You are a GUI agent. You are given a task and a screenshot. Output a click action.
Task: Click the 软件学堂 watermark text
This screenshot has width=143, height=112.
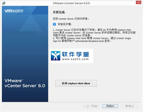tap(75, 54)
